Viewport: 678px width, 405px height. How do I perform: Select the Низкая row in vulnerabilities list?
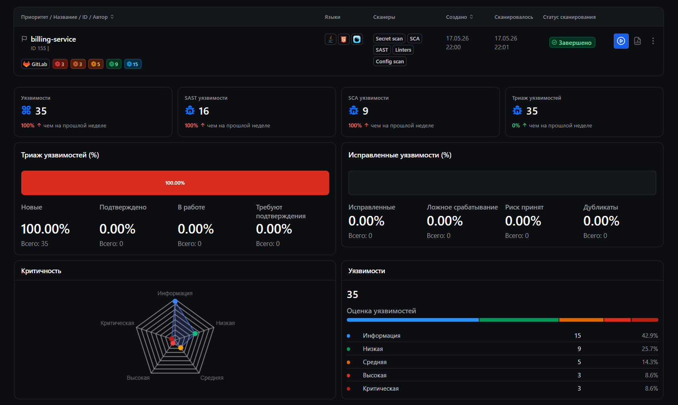click(x=502, y=349)
